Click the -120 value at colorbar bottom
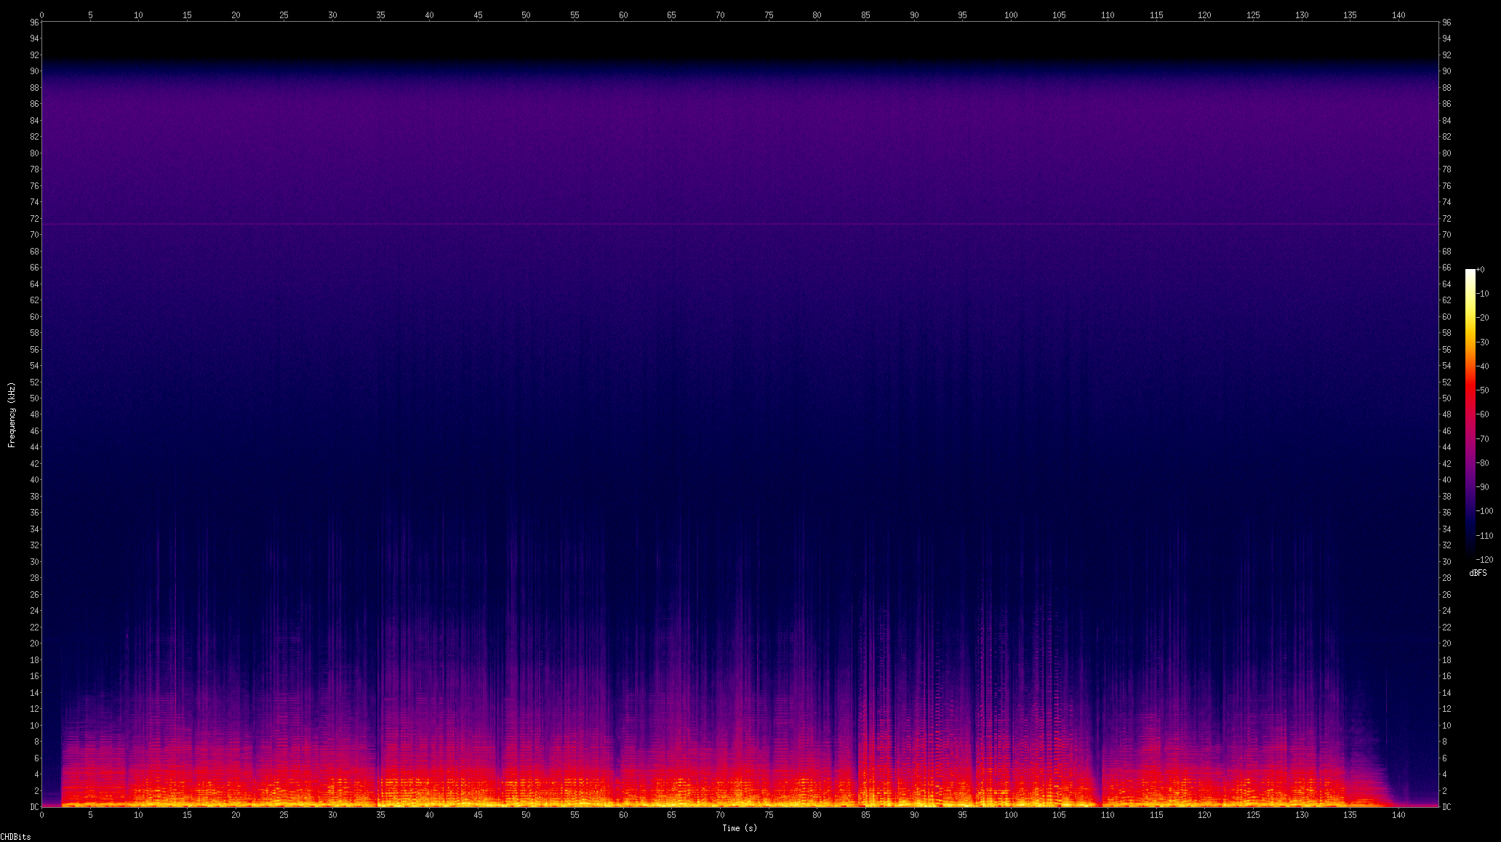1501x842 pixels. pyautogui.click(x=1484, y=560)
